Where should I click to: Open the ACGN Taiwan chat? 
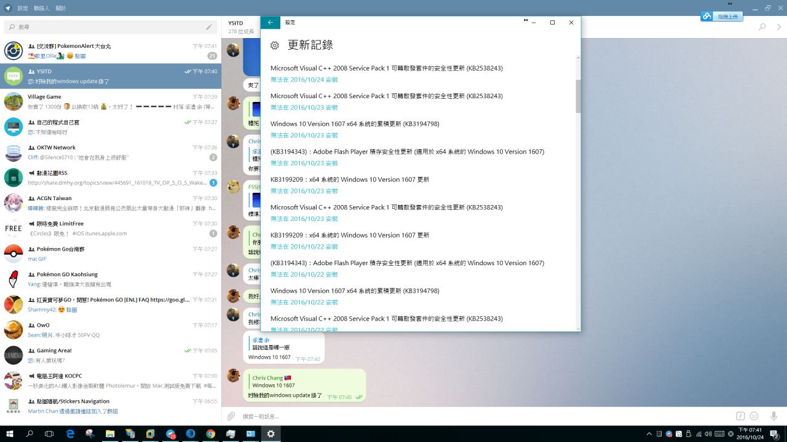pos(111,203)
